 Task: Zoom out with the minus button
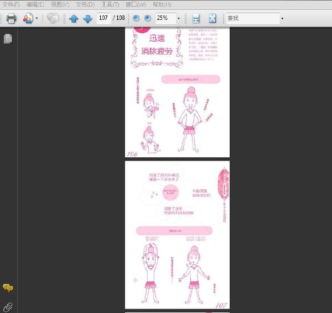tap(136, 18)
